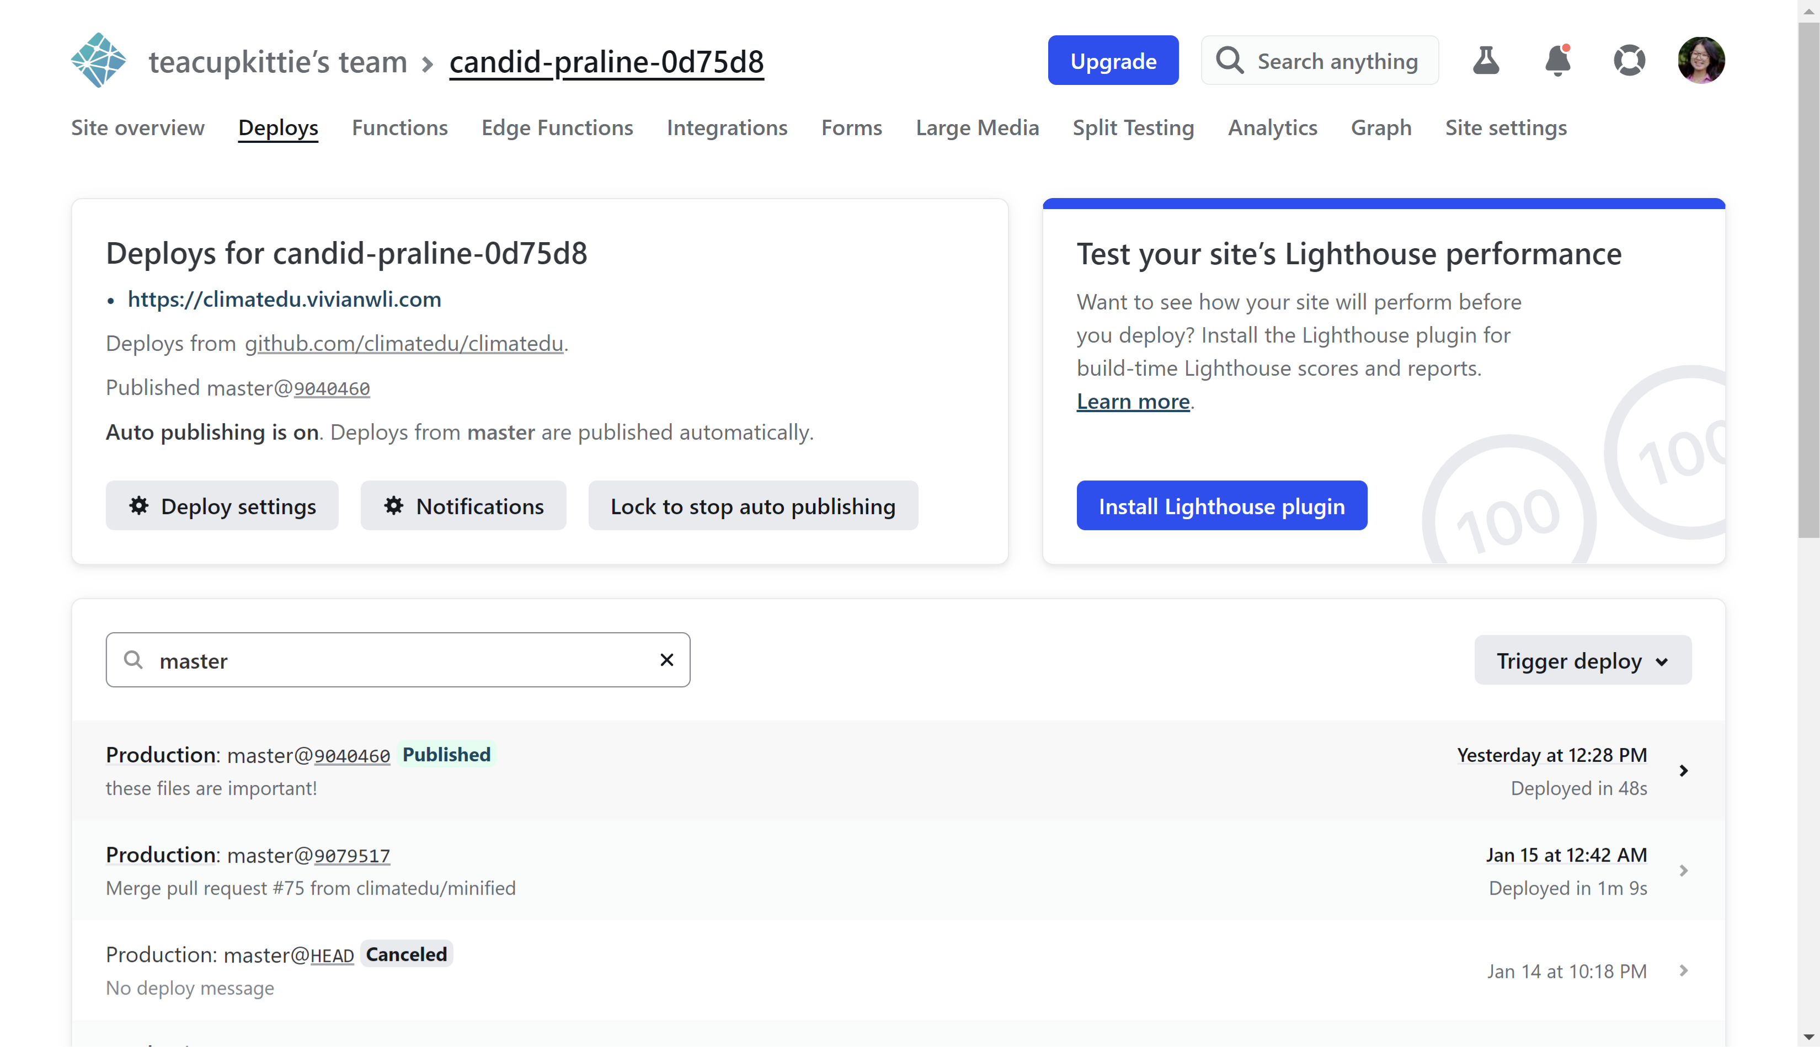1820x1047 pixels.
Task: Open the lab flask experimental features icon
Action: [x=1486, y=61]
